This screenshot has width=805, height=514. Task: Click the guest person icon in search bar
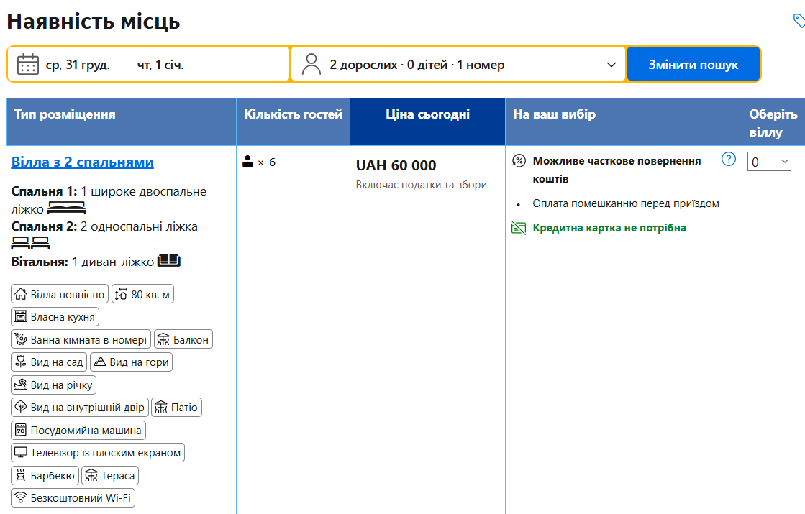(x=311, y=65)
